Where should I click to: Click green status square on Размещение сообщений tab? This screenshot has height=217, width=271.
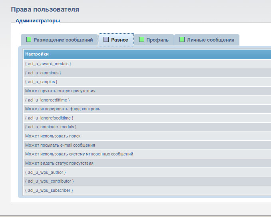29,40
